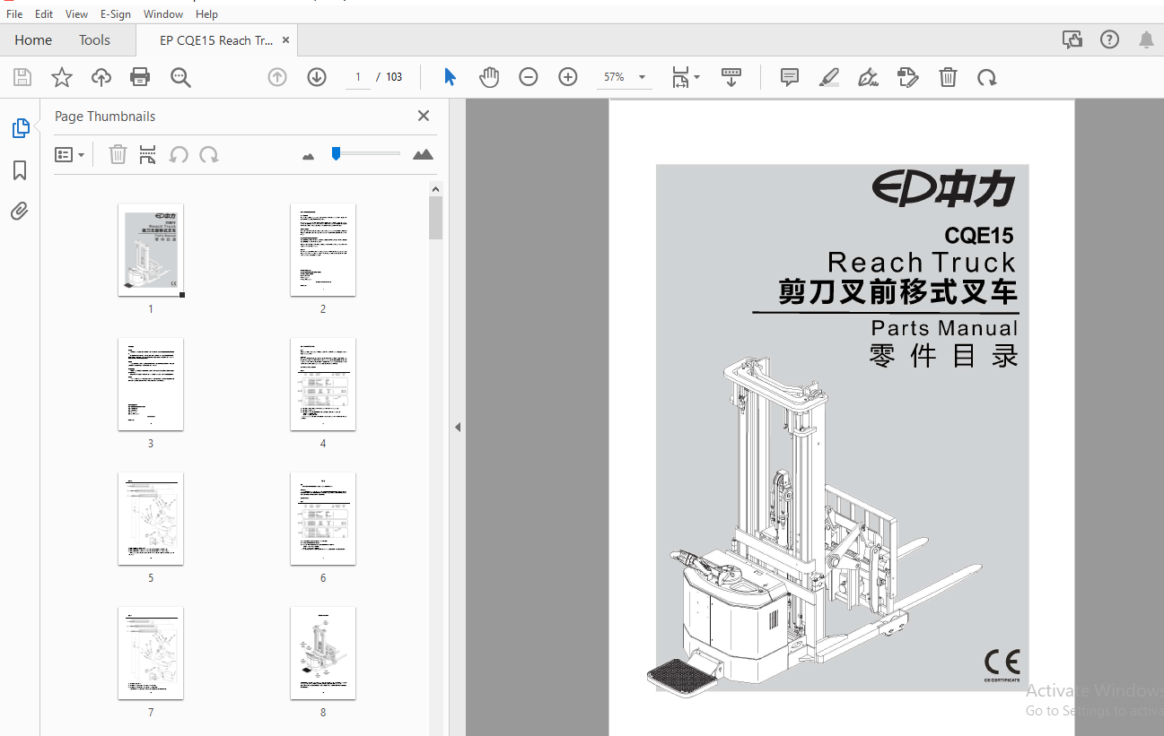This screenshot has height=736, width=1164.
Task: Open the Attachments paperclip panel
Action: 20,212
